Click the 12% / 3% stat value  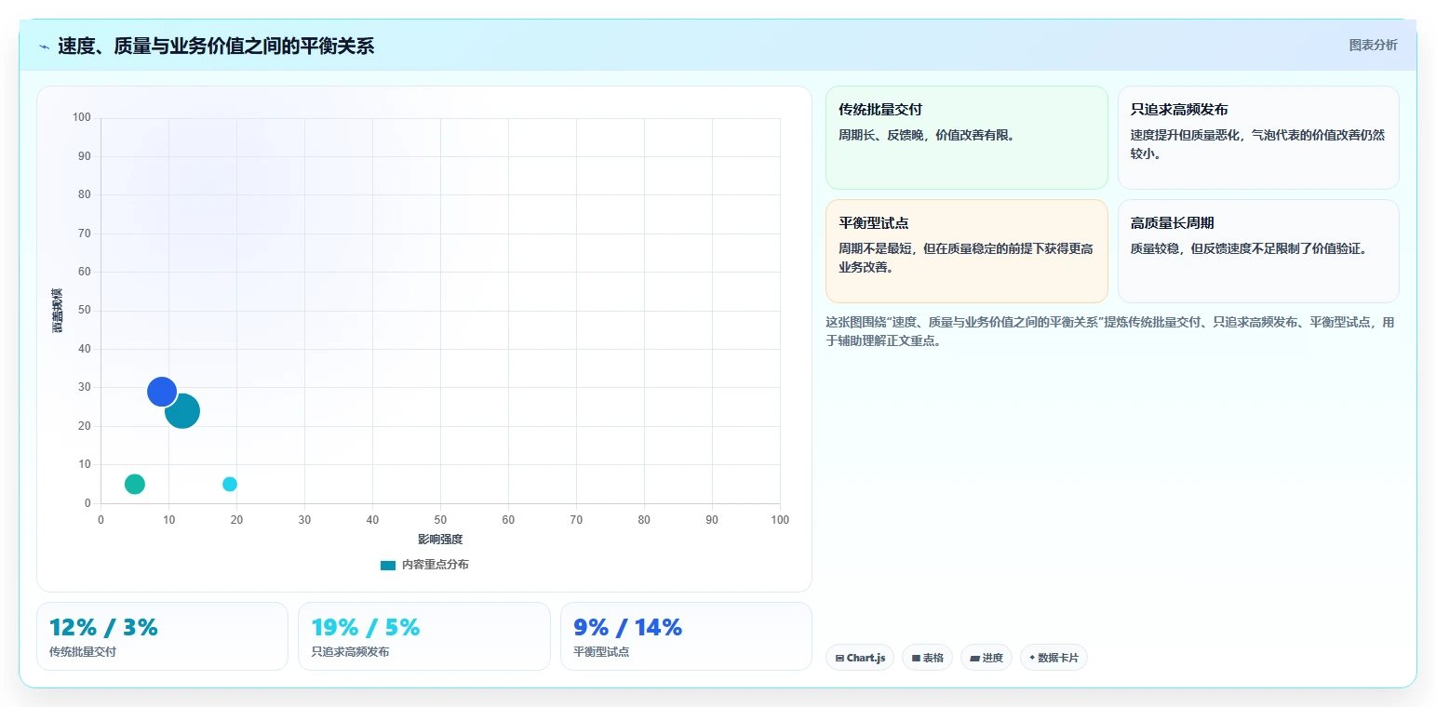click(103, 627)
